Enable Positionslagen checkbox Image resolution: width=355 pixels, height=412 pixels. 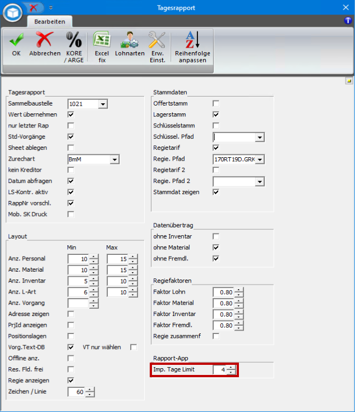click(x=71, y=336)
